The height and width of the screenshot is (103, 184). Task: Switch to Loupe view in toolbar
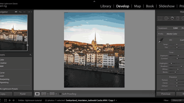pyautogui.click(x=37, y=94)
